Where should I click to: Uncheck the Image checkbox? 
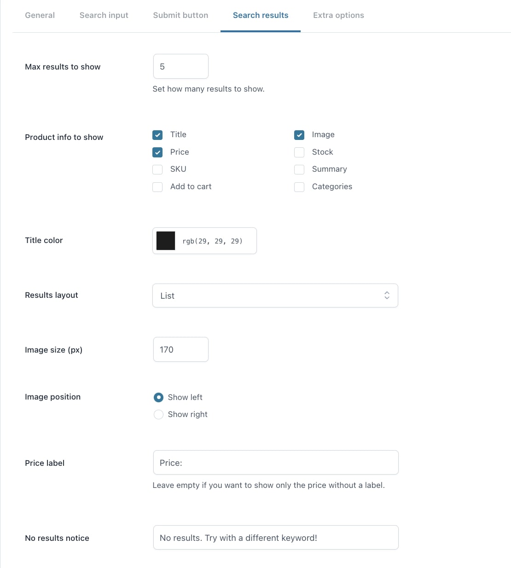pyautogui.click(x=299, y=135)
